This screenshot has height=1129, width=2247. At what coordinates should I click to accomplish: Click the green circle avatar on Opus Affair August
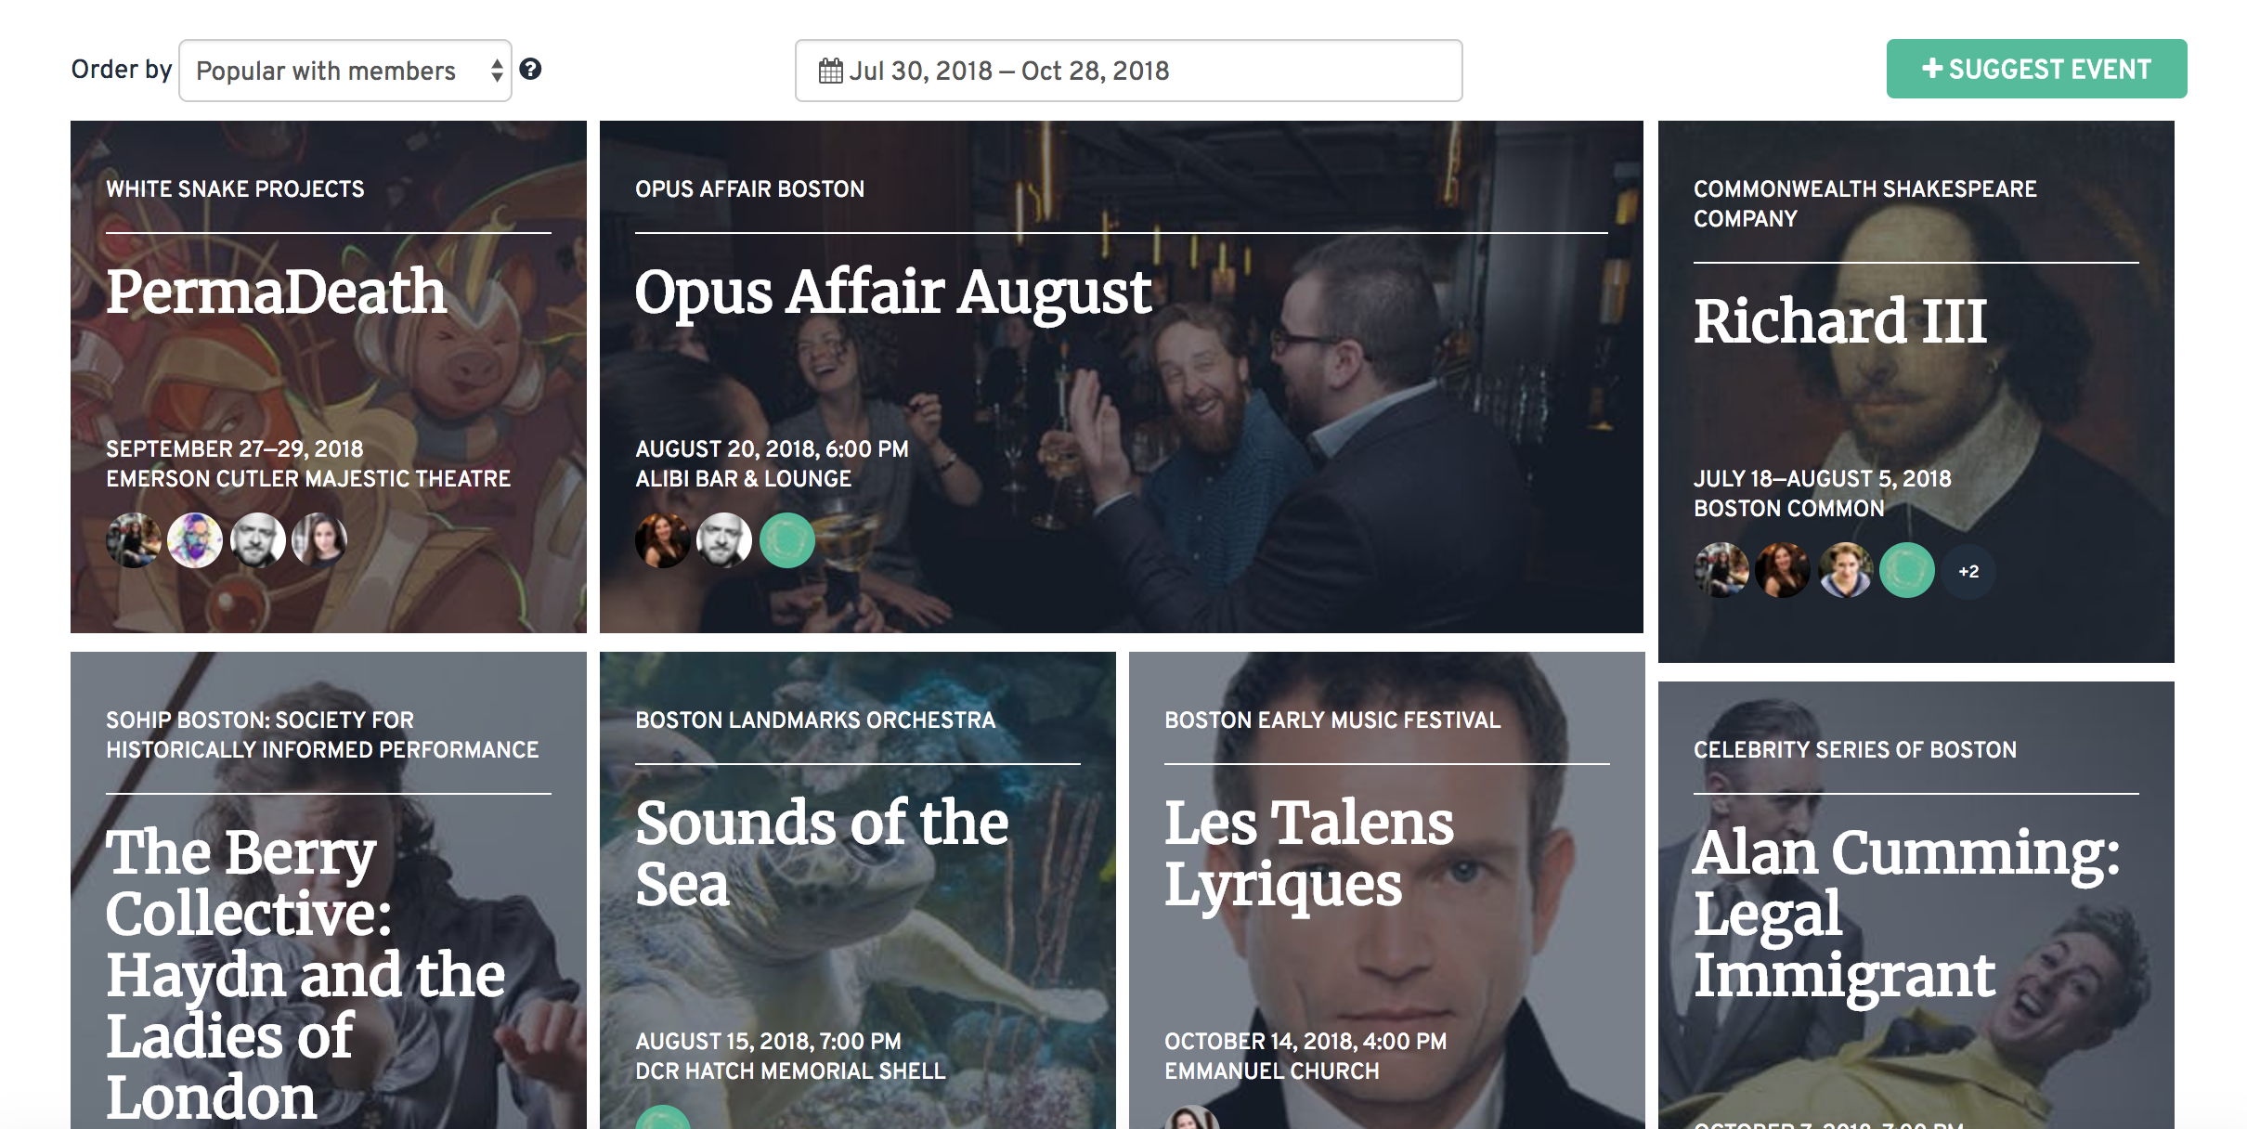787,540
